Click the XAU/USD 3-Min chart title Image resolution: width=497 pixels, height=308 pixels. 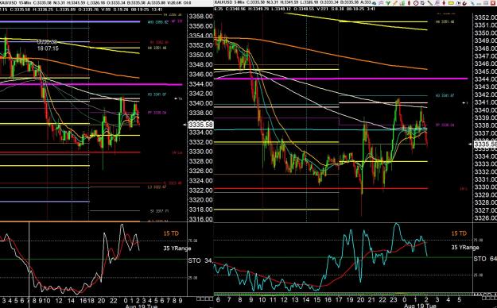pyautogui.click(x=229, y=2)
